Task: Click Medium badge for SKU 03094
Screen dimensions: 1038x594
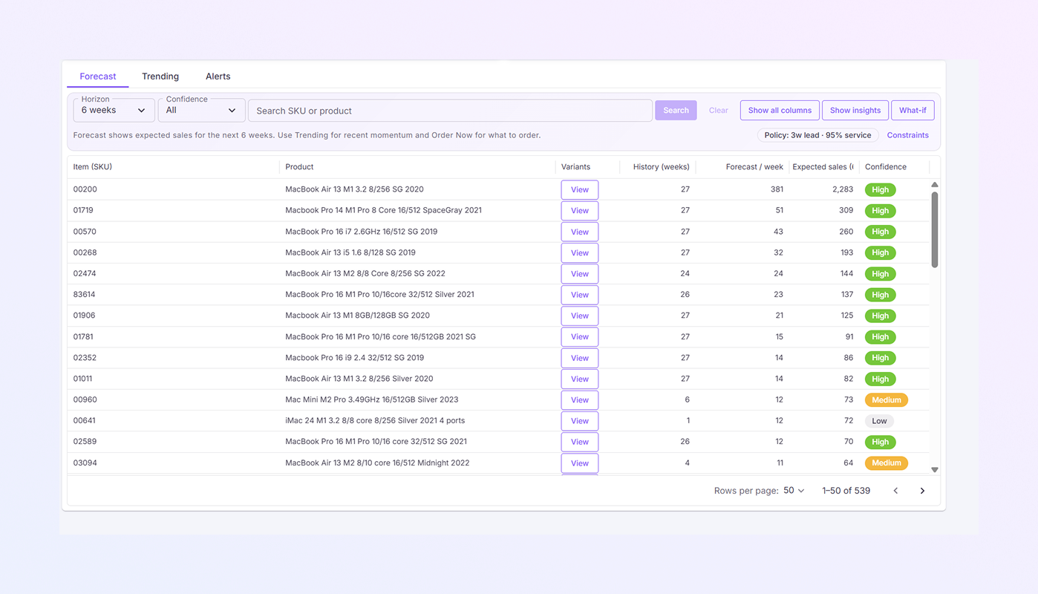Action: [887, 463]
